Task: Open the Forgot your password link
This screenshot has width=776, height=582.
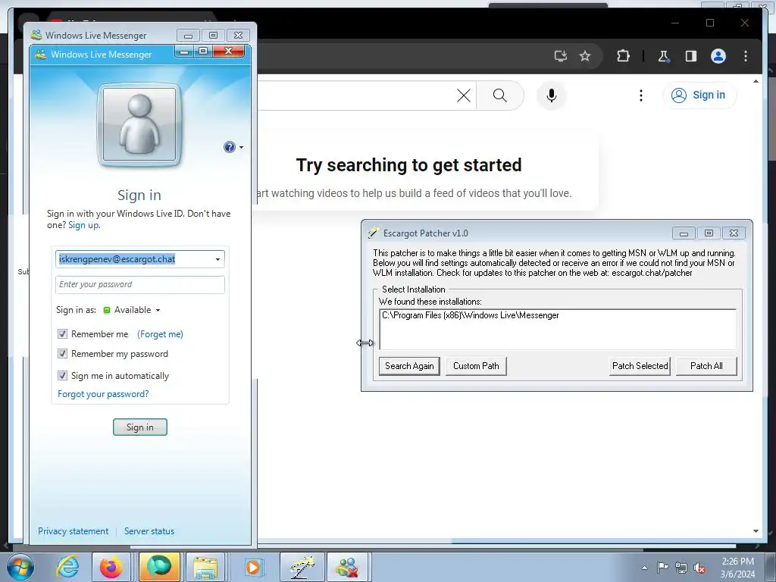Action: click(x=103, y=394)
